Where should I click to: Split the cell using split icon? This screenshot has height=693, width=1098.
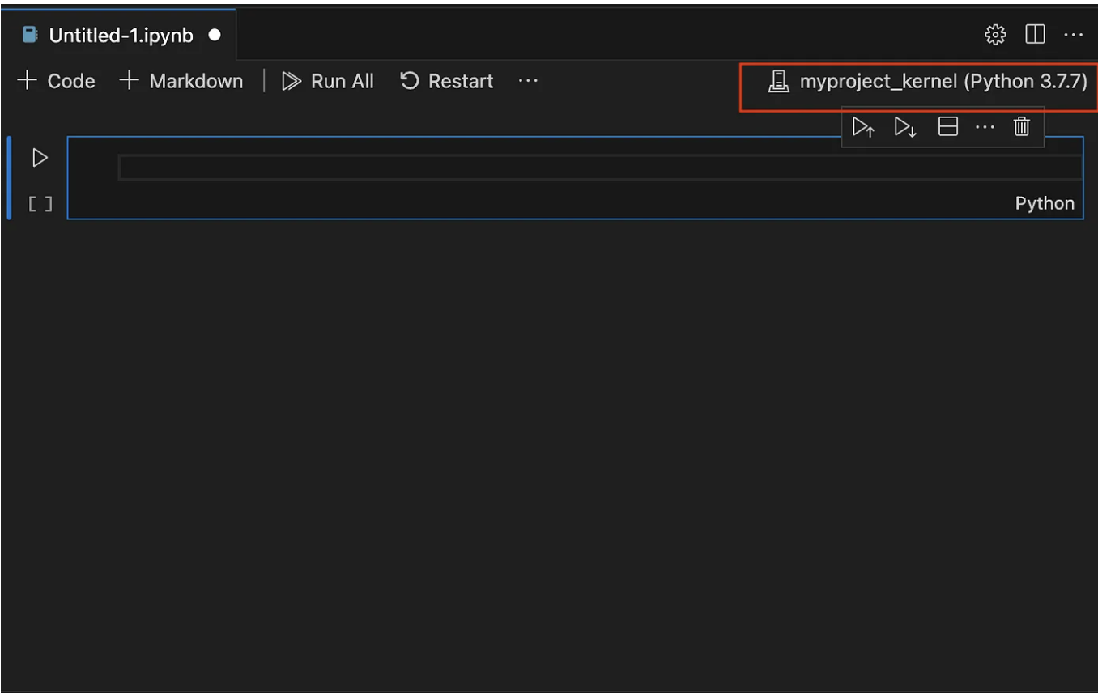tap(947, 126)
